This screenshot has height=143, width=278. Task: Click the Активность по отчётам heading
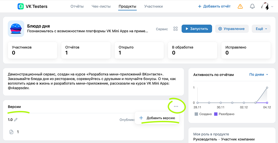pos(214,75)
